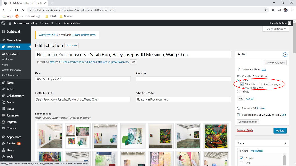This screenshot has height=166, width=296.
Task: Click the Preview Changes button
Action: 275,62
